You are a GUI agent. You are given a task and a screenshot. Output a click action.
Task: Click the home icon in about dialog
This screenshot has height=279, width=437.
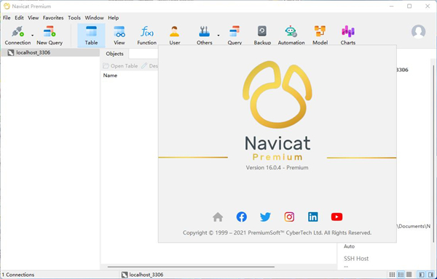coord(218,217)
